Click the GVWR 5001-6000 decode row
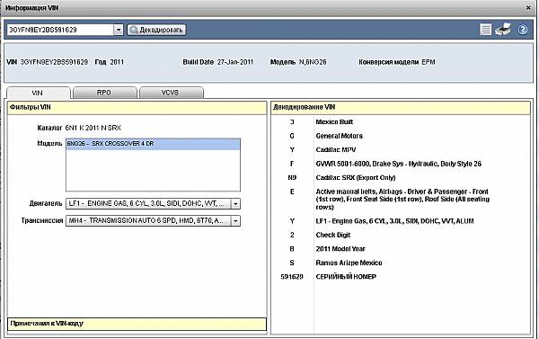This screenshot has width=539, height=339. point(398,164)
